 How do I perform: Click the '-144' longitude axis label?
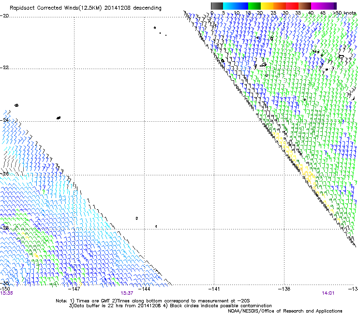click(x=144, y=289)
